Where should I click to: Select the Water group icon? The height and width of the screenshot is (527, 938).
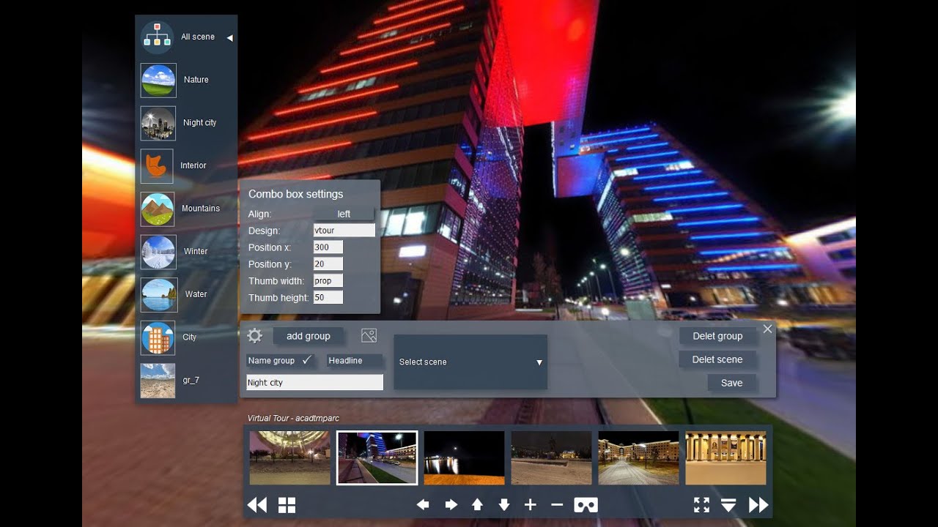point(159,295)
